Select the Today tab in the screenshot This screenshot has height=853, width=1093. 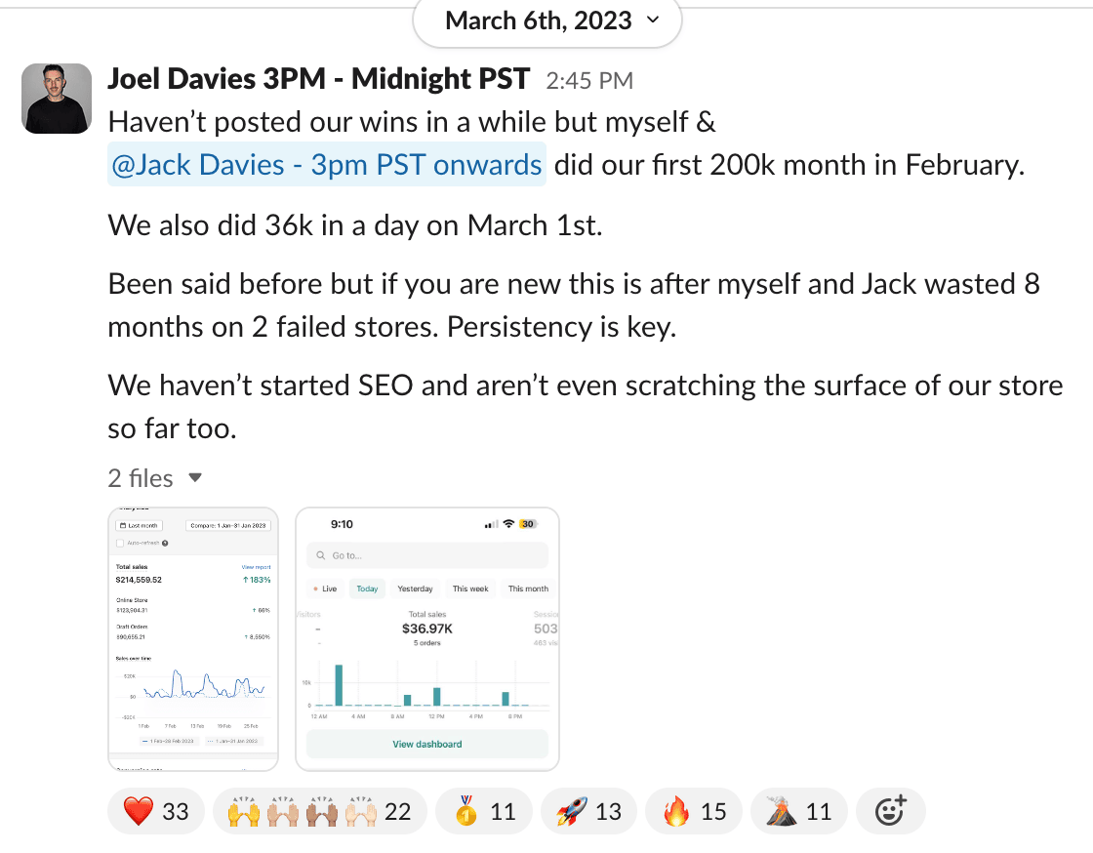(367, 589)
